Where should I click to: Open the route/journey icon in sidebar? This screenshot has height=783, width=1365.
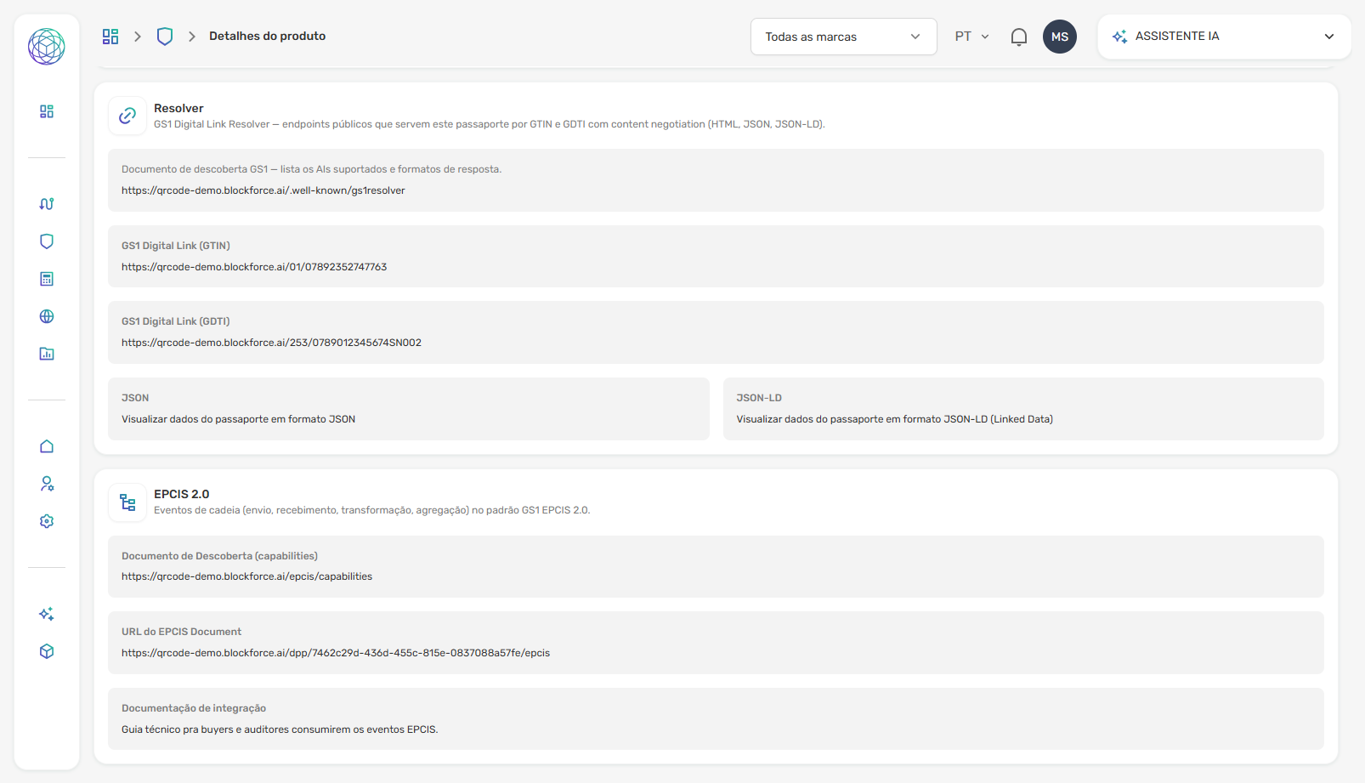tap(47, 204)
